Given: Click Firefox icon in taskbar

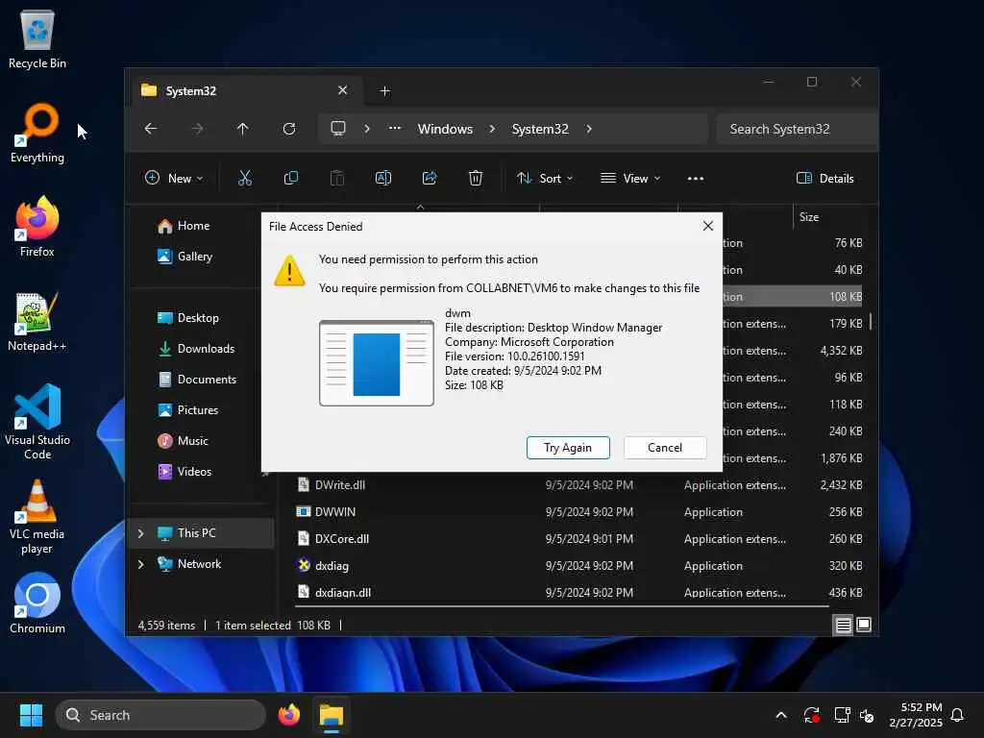Looking at the screenshot, I should coord(289,715).
